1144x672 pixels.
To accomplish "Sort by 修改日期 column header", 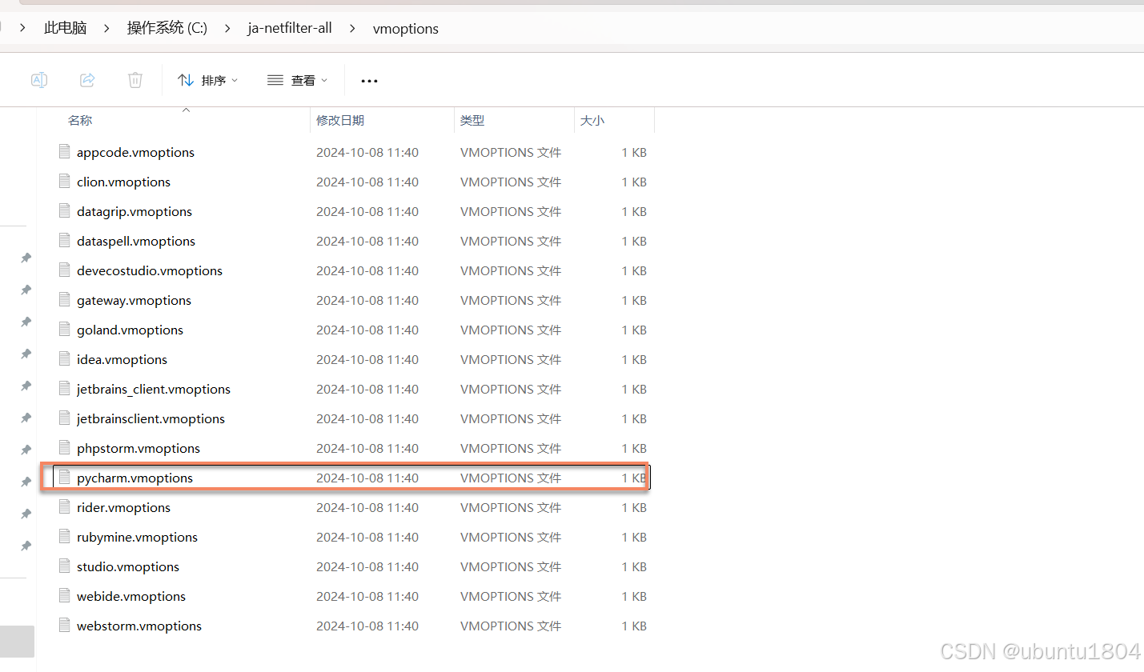I will coord(340,120).
